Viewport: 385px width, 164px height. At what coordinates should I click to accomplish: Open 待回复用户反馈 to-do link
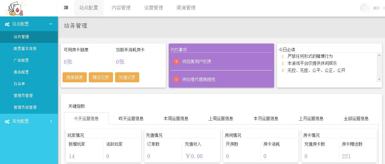196,62
